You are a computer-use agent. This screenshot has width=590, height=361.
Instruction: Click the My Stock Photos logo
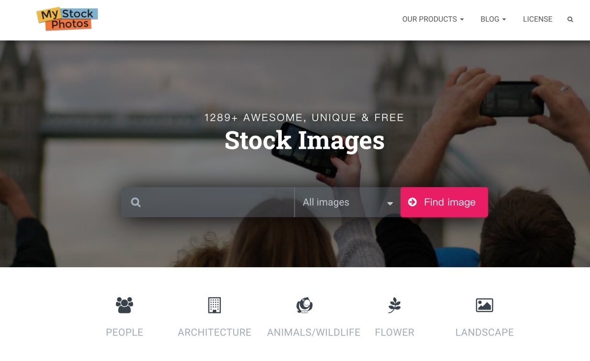coord(67,19)
